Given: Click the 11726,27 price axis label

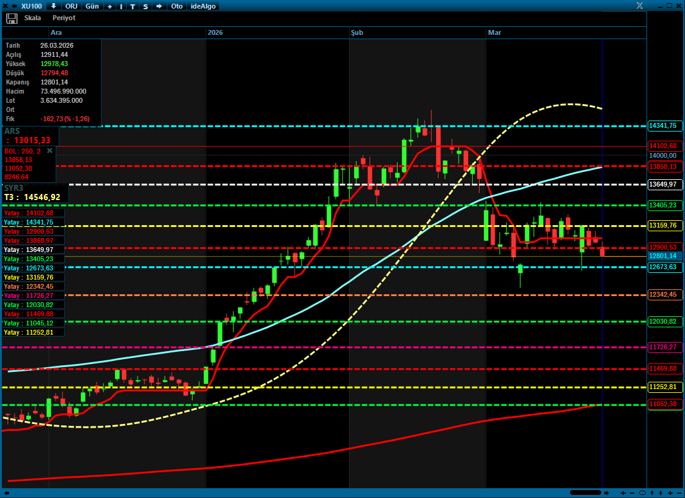Looking at the screenshot, I should (664, 347).
